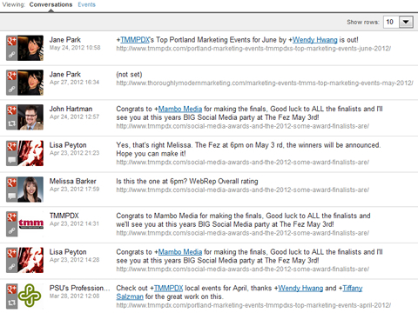Image resolution: width=418 pixels, height=313 pixels.
Task: Click the 'Yes, that's right Melissa' message
Action: (x=248, y=150)
